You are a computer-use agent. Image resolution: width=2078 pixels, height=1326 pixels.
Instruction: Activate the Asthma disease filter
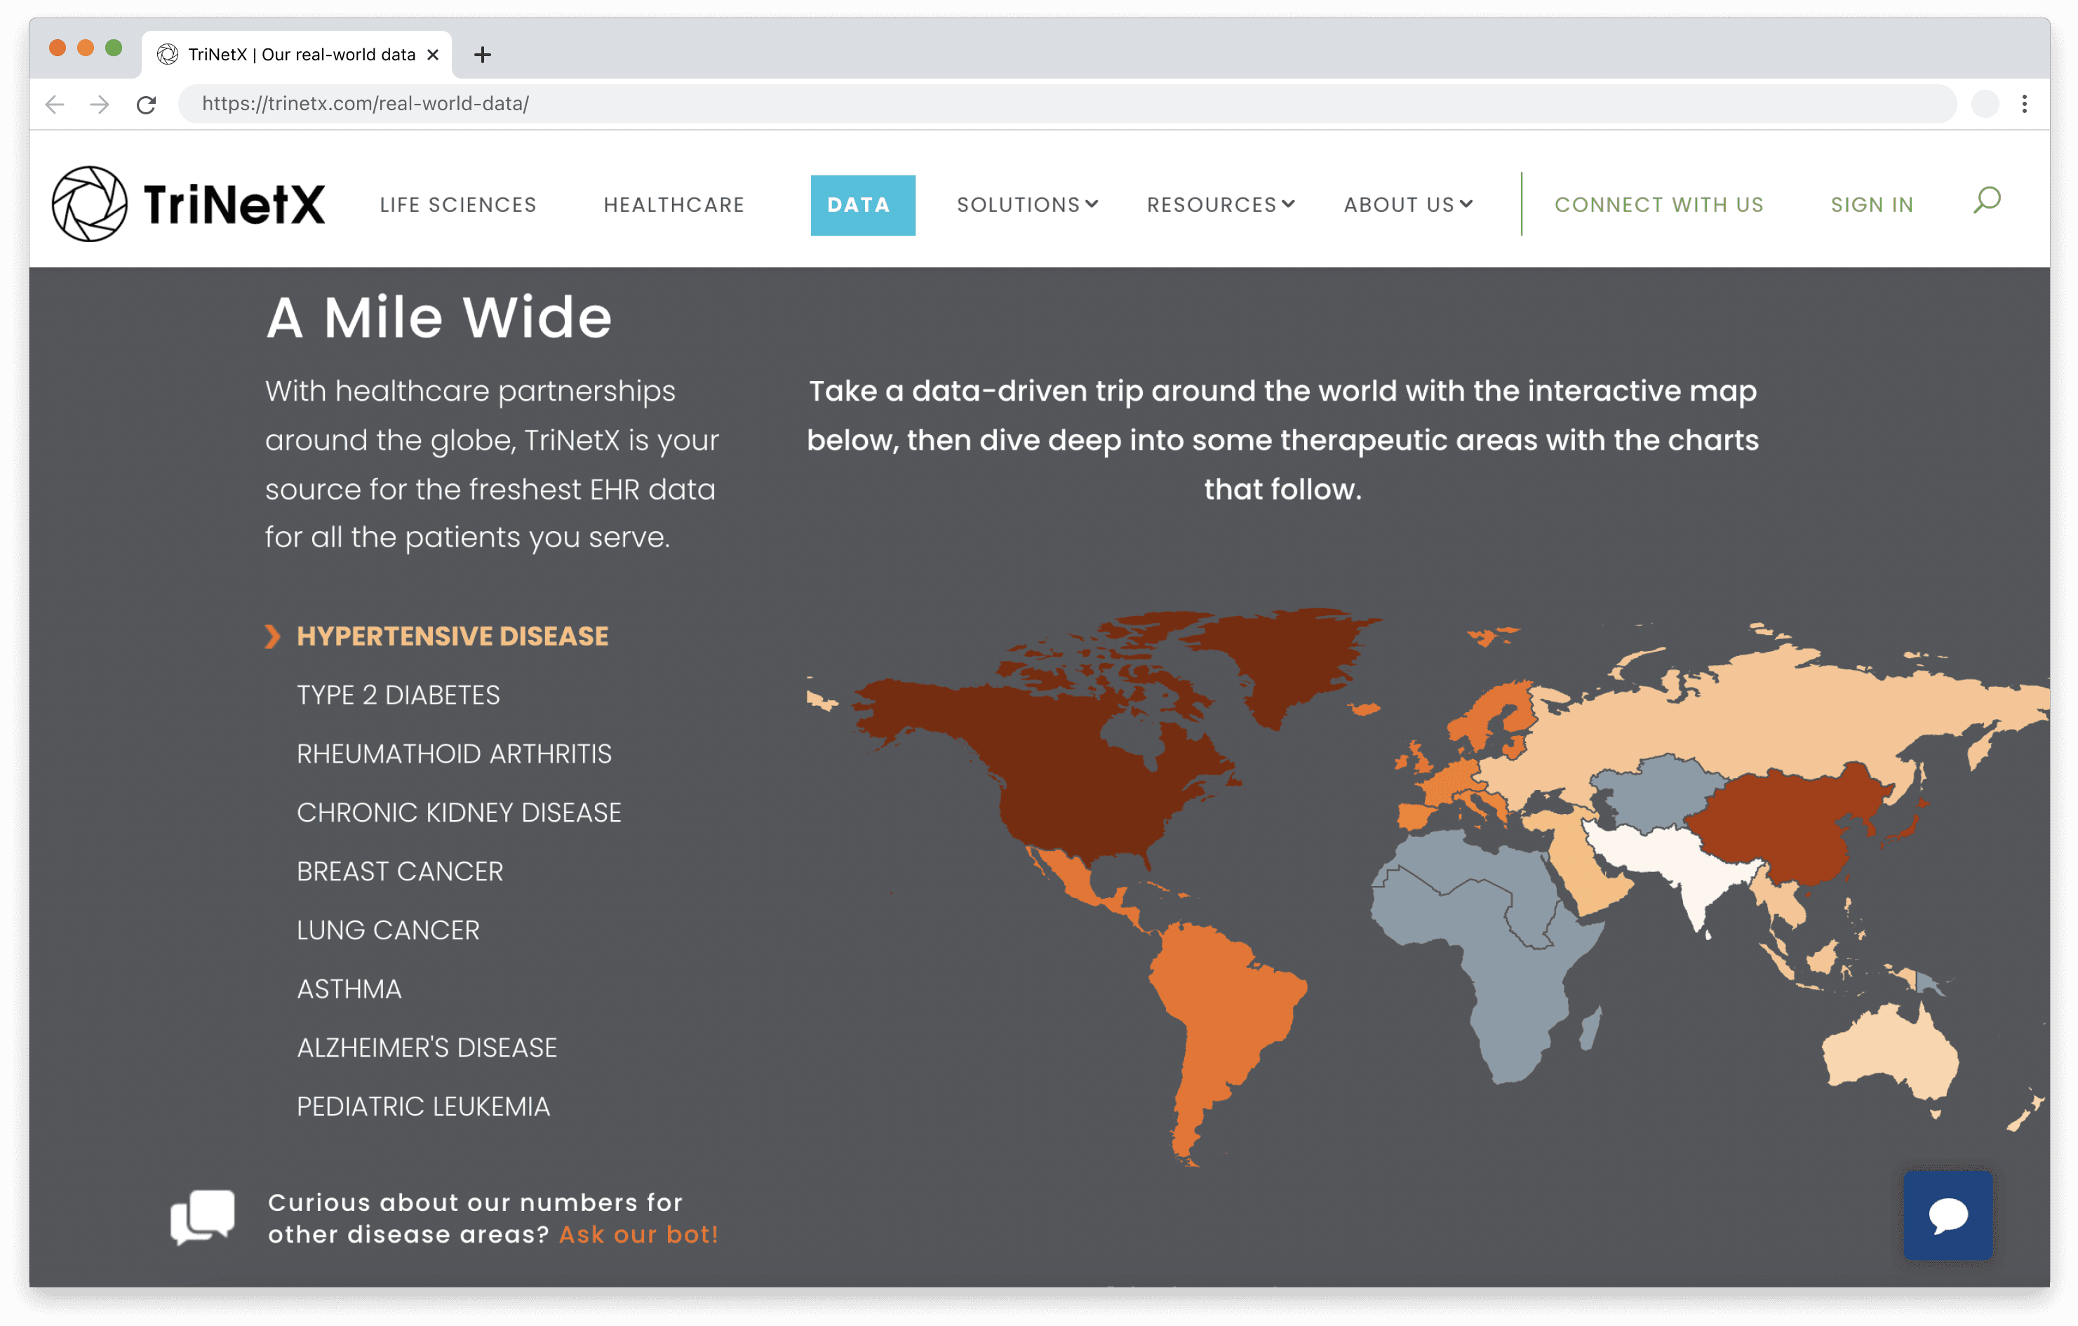pos(349,989)
